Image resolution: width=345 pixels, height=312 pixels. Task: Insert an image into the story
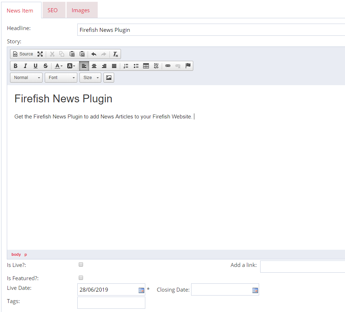pos(109,78)
